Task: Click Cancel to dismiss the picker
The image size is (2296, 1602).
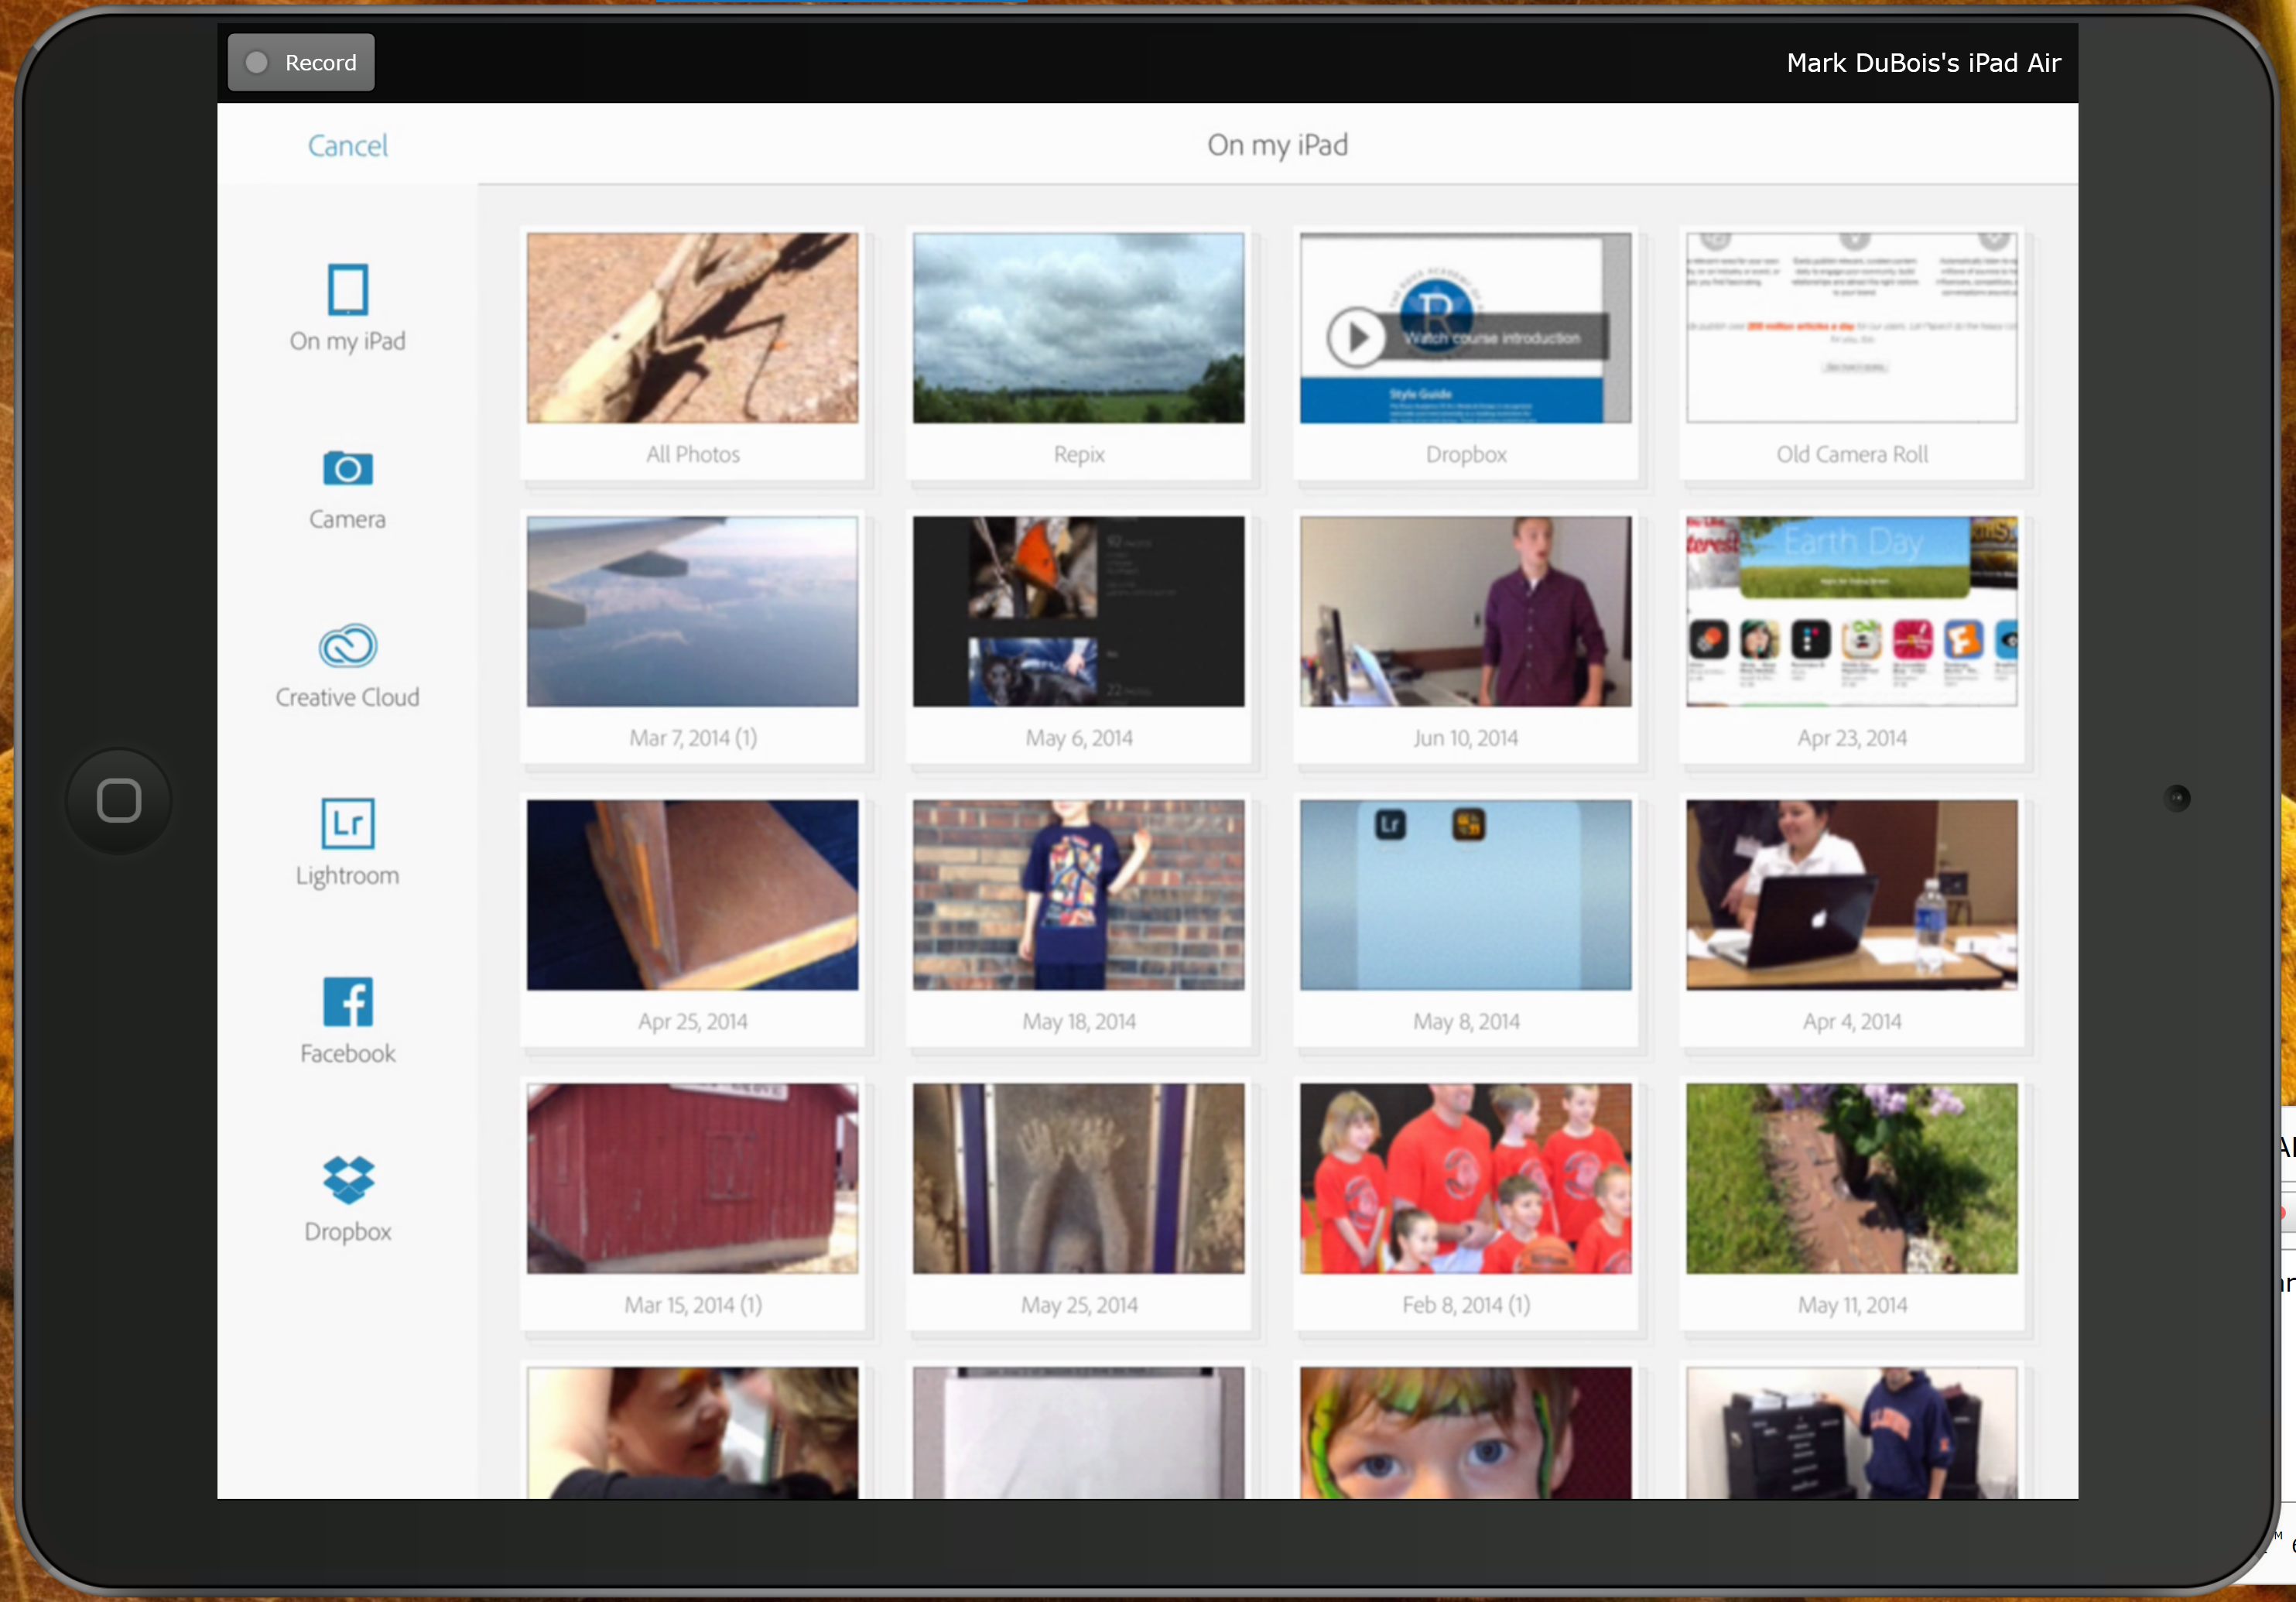Action: pos(349,143)
